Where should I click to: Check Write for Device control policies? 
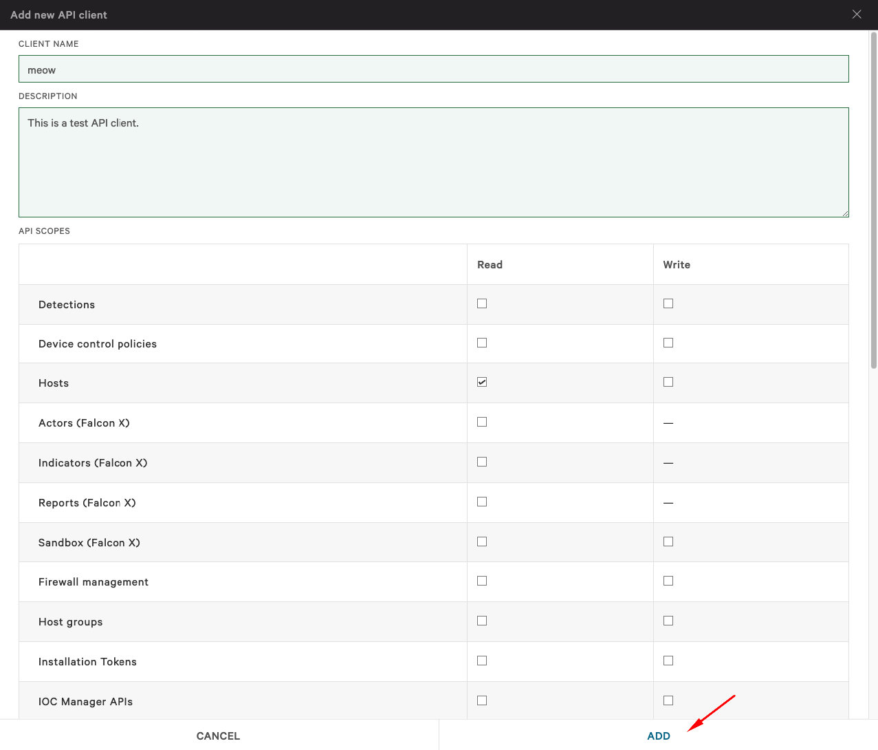tap(668, 343)
